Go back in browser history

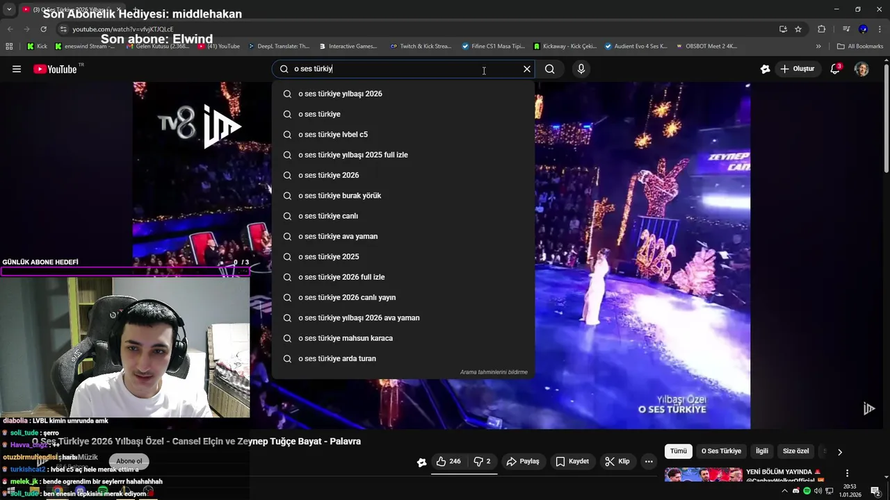[10, 29]
